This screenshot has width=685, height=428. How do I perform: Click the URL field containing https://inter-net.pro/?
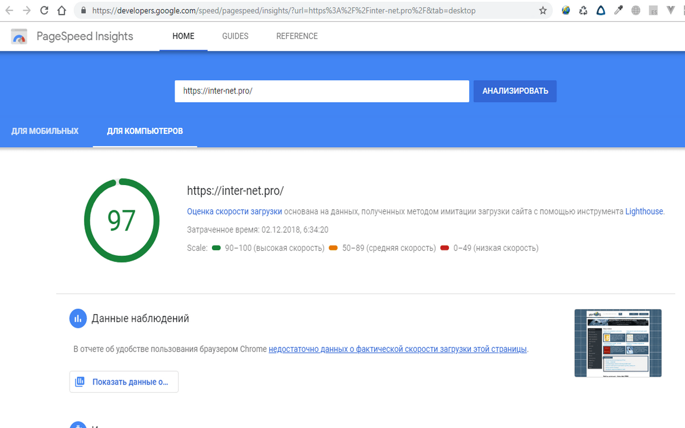tap(322, 91)
